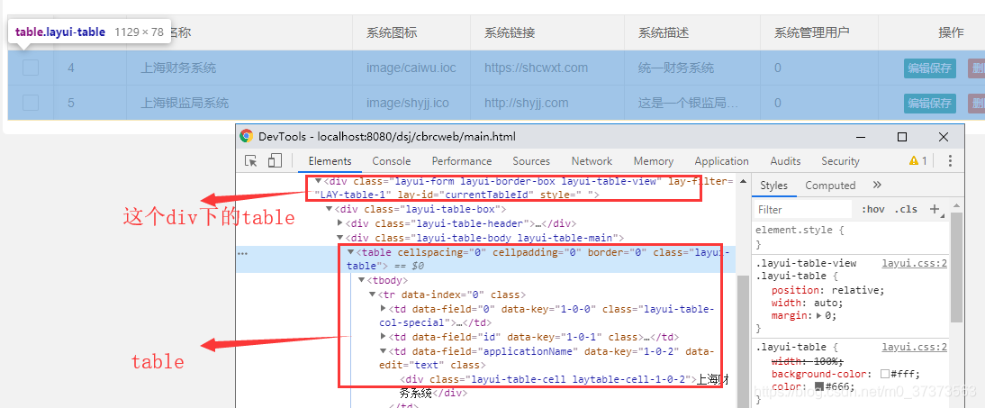Click the Styles pane vertical scrollbar
The image size is (985, 408).
click(956, 267)
